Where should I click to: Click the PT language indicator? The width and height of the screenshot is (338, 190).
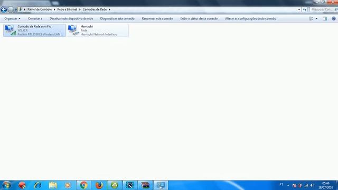(281, 185)
